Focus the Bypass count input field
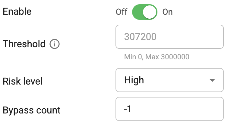 point(169,109)
